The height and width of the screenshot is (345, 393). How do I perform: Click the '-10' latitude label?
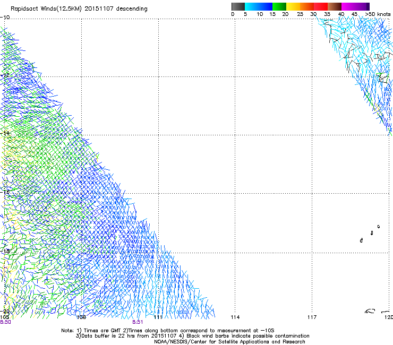pos(5,18)
